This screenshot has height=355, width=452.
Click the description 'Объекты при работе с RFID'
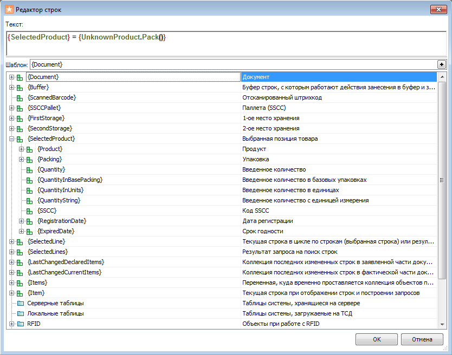click(281, 324)
